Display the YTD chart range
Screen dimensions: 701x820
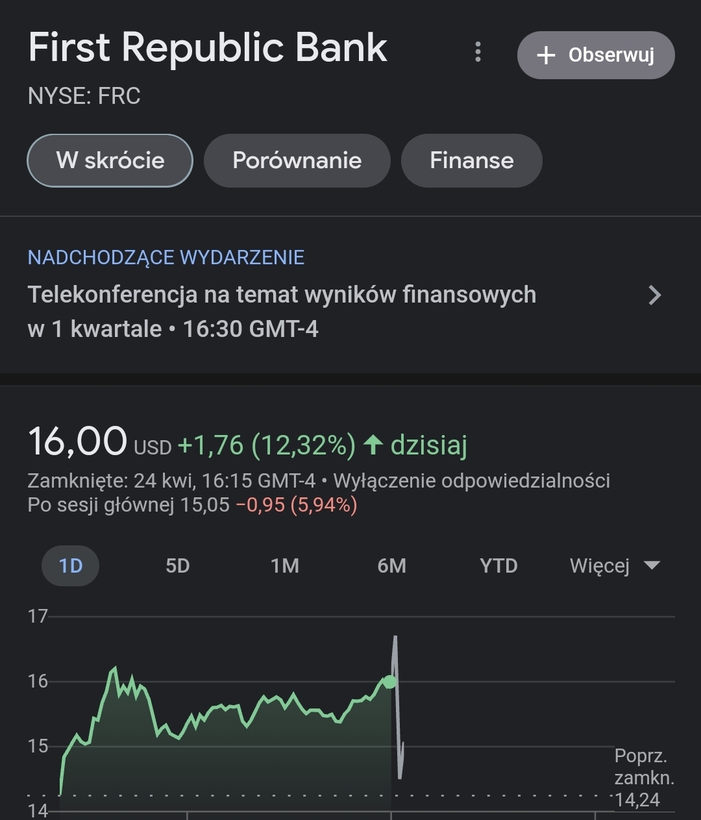click(498, 565)
